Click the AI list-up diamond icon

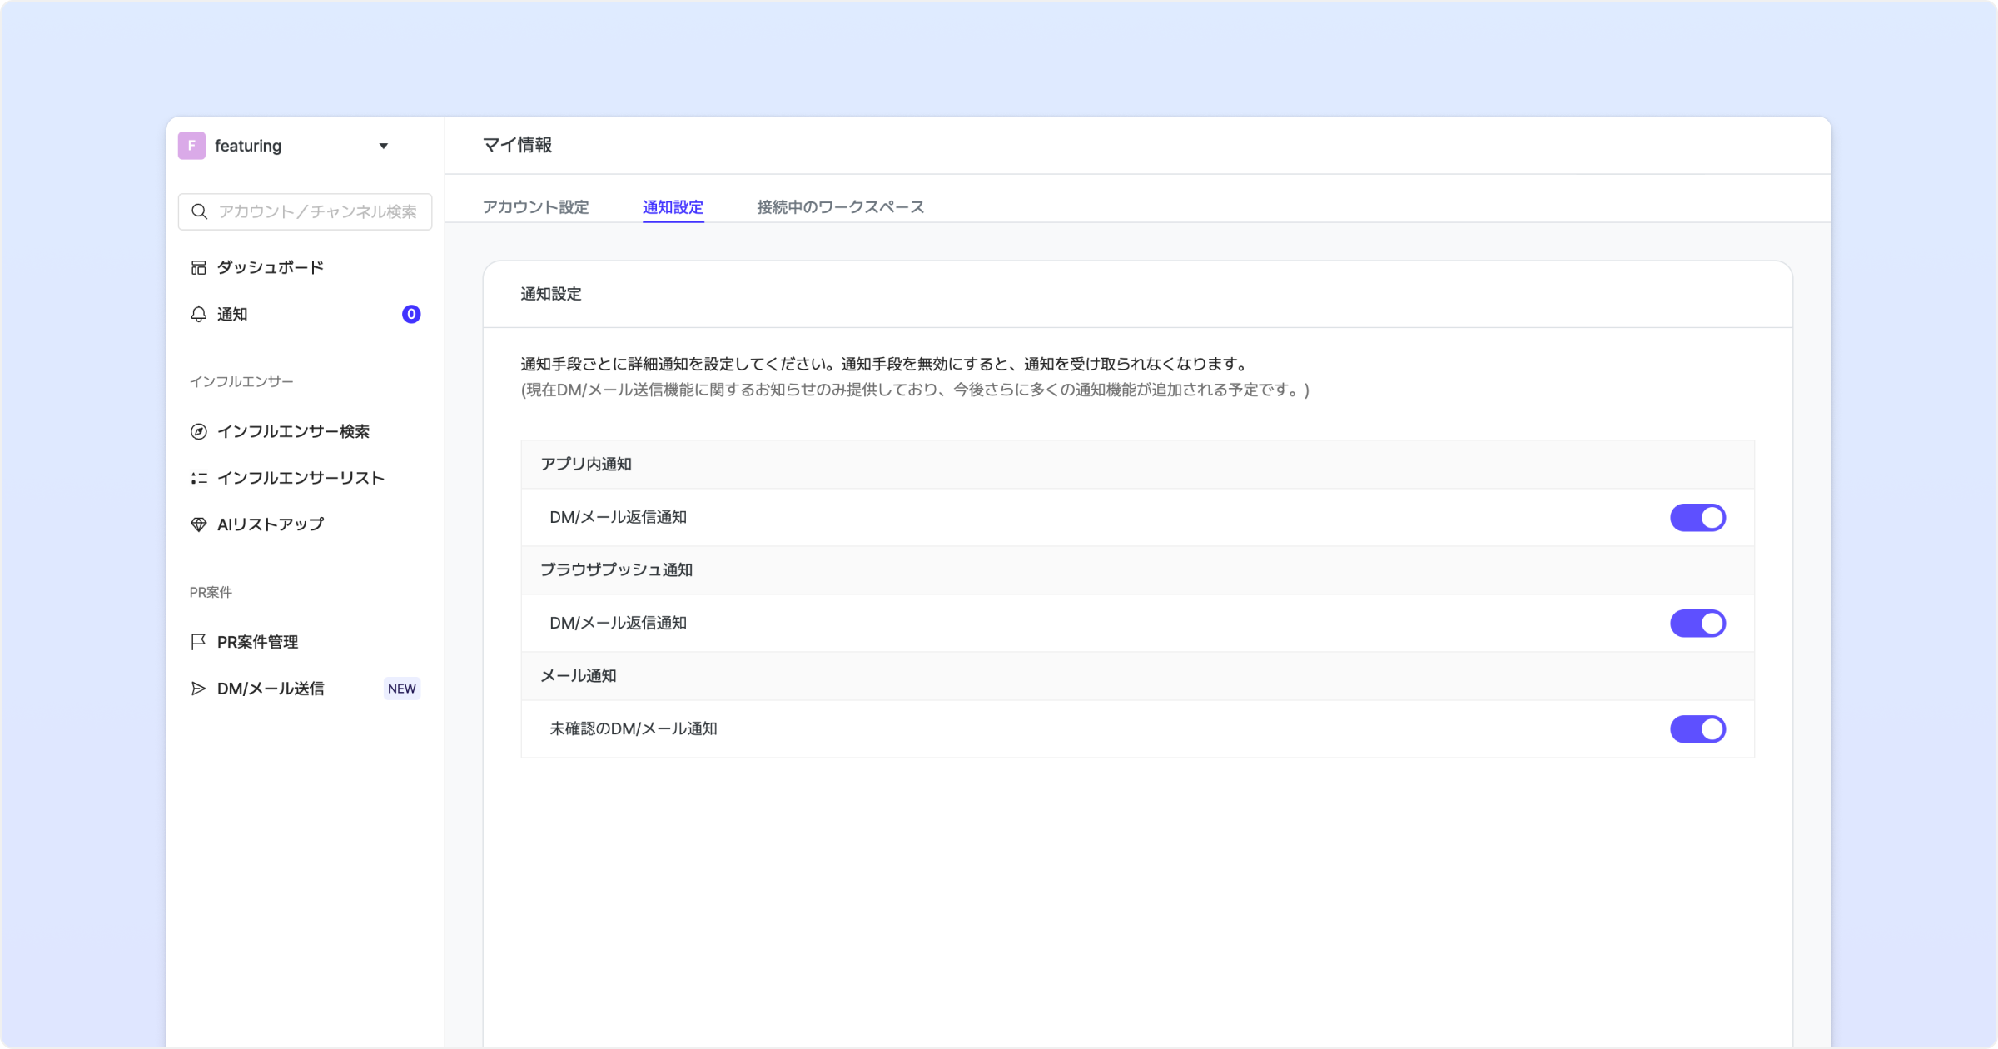[x=198, y=524]
